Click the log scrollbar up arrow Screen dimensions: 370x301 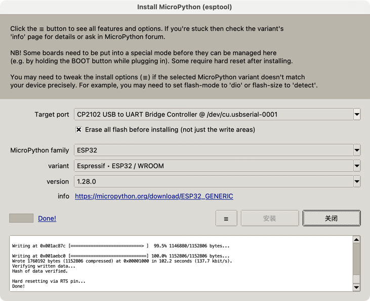(356, 240)
